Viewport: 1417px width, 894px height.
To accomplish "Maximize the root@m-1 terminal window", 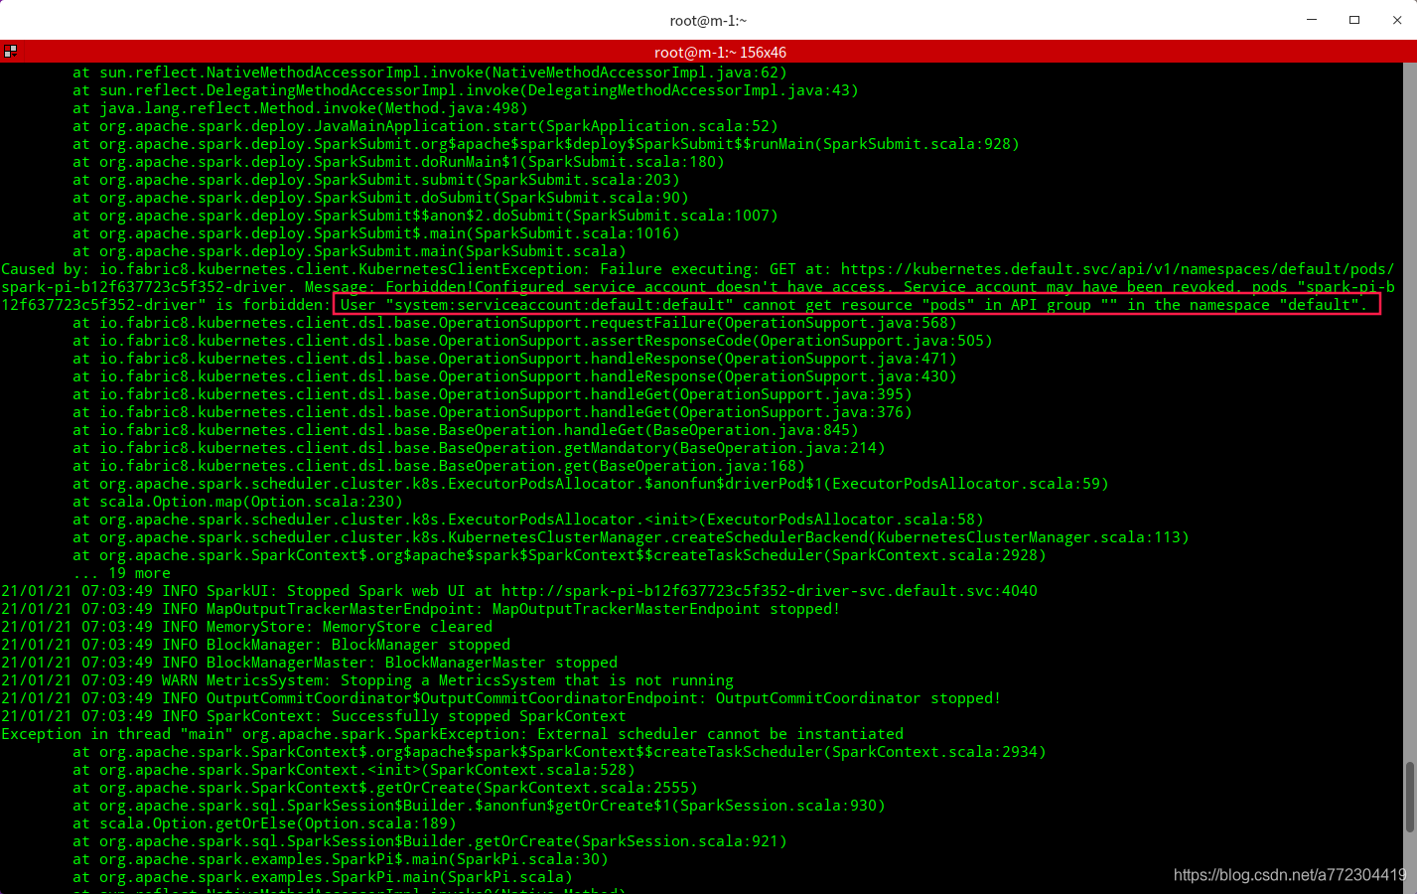I will (1354, 20).
